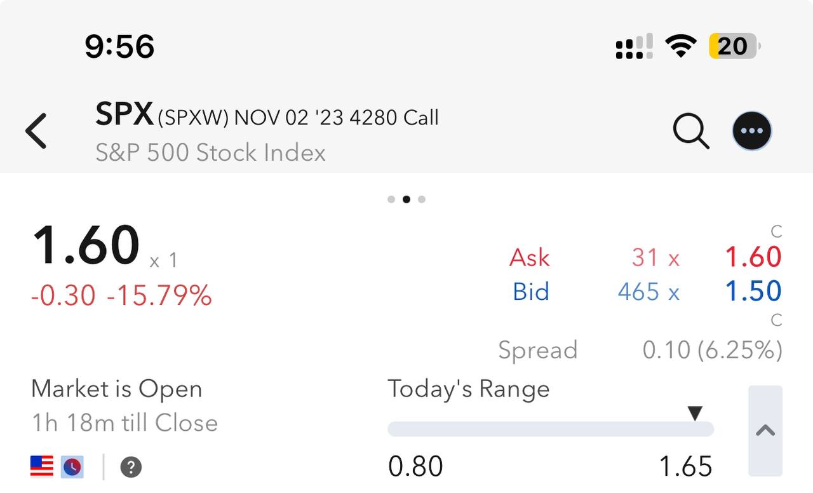Tap the question mark help icon
This screenshot has height=493, width=813.
(x=131, y=468)
